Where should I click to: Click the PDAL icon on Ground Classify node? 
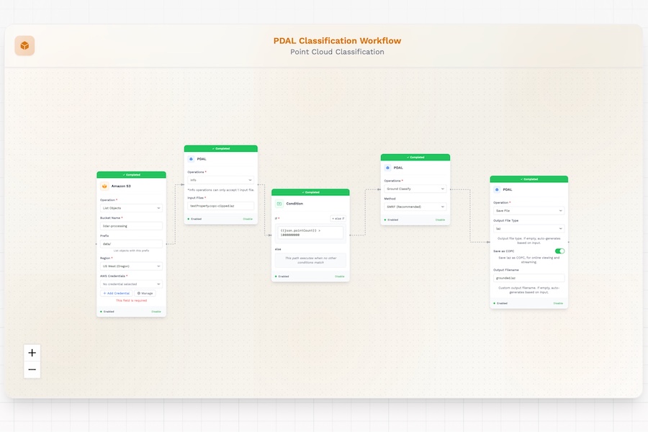click(388, 168)
